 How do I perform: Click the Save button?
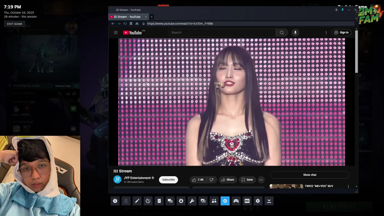(247, 180)
